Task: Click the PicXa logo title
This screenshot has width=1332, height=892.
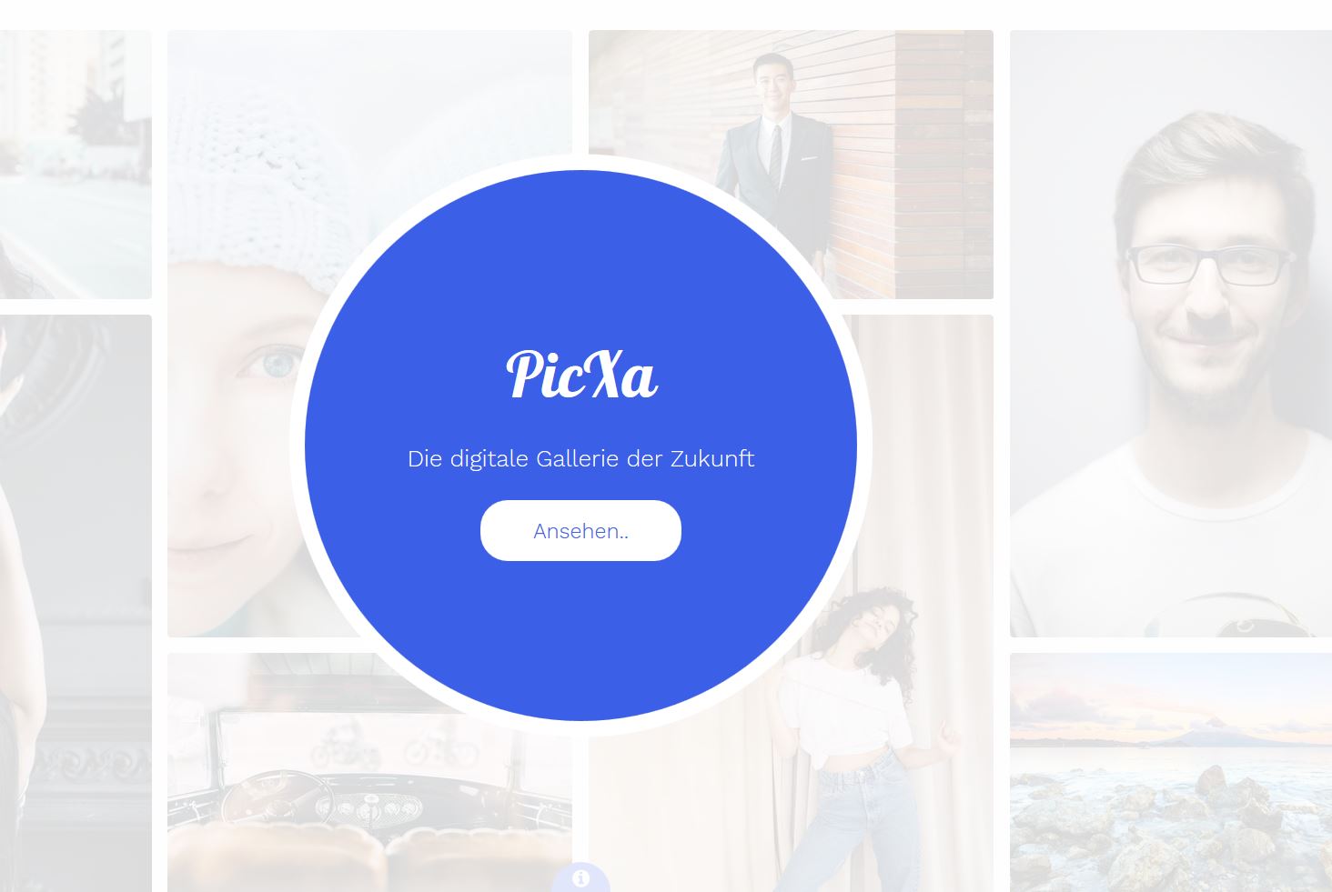Action: pyautogui.click(x=580, y=374)
